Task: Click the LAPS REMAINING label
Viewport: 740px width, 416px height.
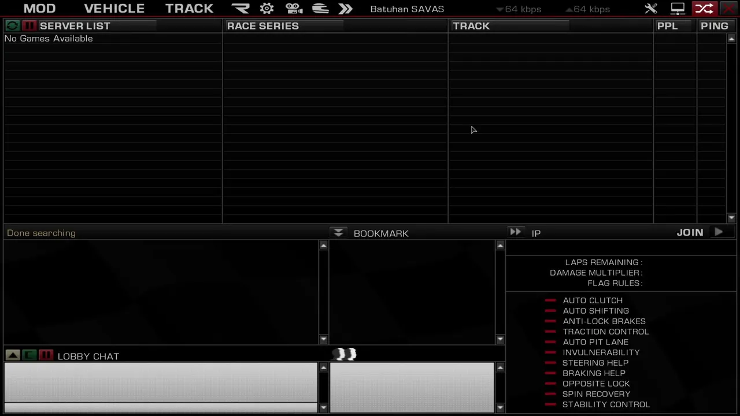Action: pyautogui.click(x=604, y=262)
